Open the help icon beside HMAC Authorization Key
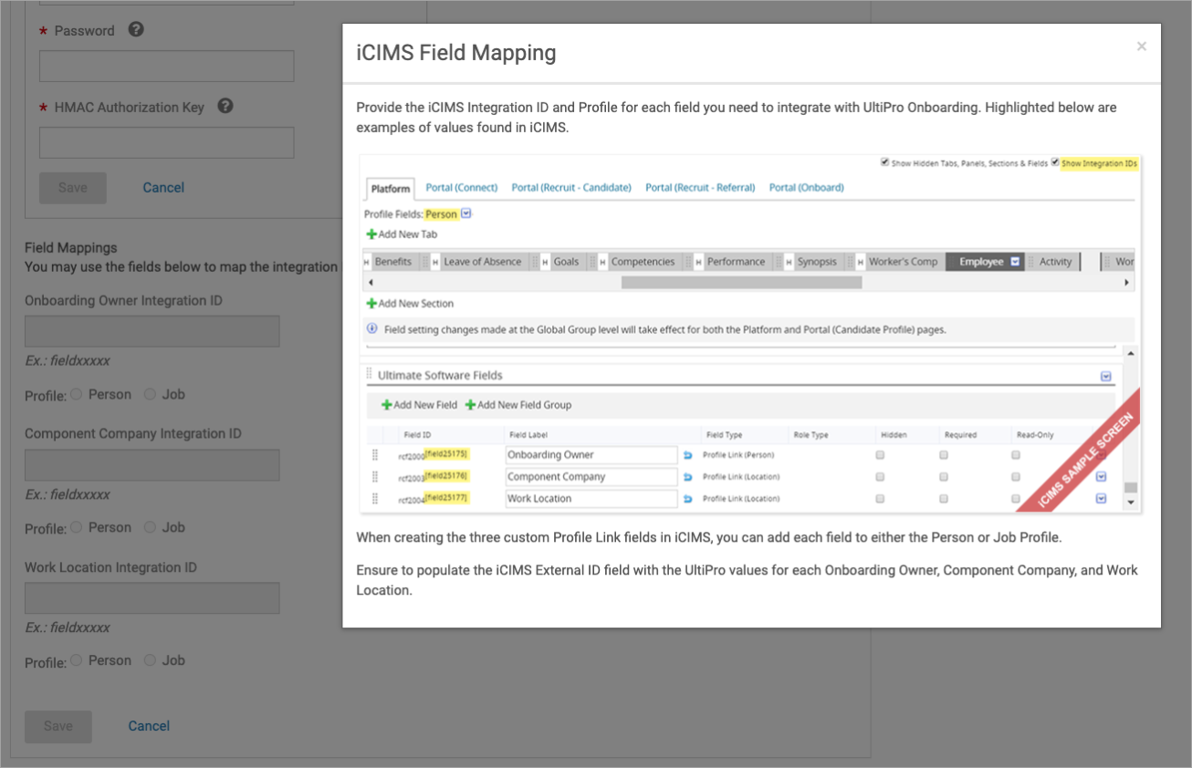The height and width of the screenshot is (768, 1192). (225, 106)
